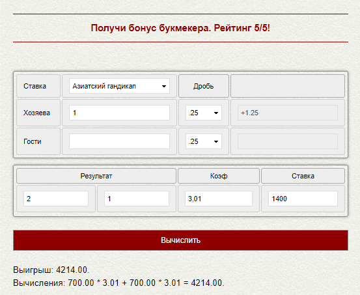Click the Ставка header above 1400 field
The width and height of the screenshot is (360, 295).
pyautogui.click(x=303, y=176)
